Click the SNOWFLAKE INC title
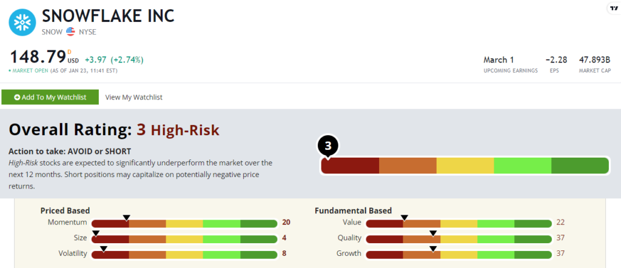This screenshot has height=268, width=621. click(x=108, y=16)
